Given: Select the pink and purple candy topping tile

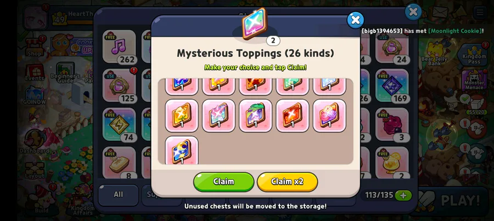Looking at the screenshot, I should [329, 115].
